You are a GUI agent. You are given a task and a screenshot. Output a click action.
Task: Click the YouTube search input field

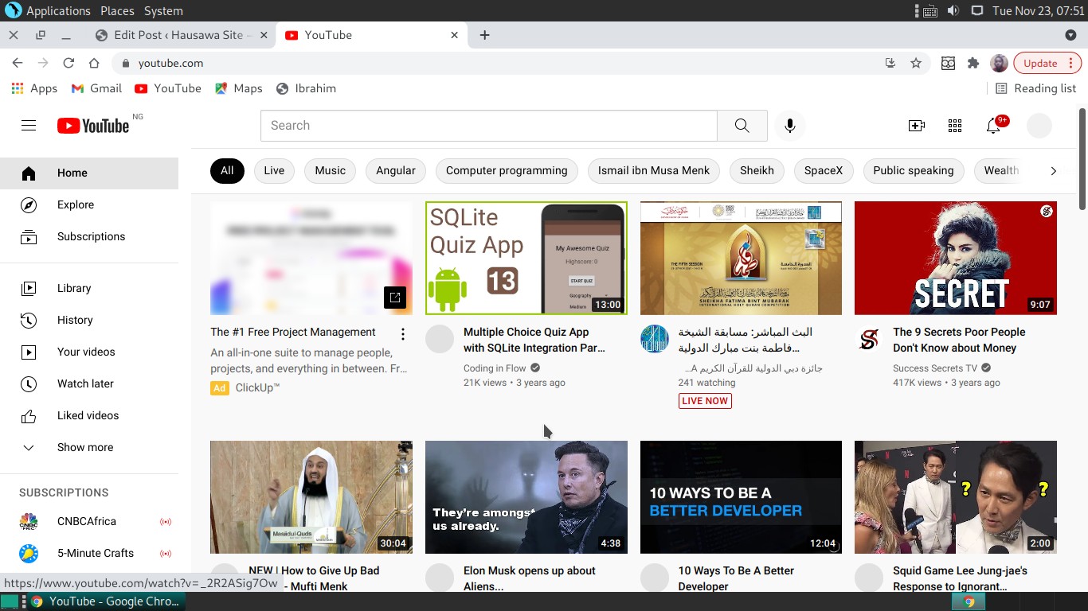coord(489,126)
